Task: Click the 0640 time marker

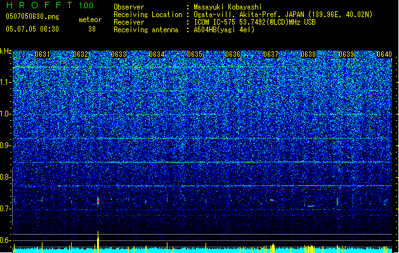Action: coord(384,54)
